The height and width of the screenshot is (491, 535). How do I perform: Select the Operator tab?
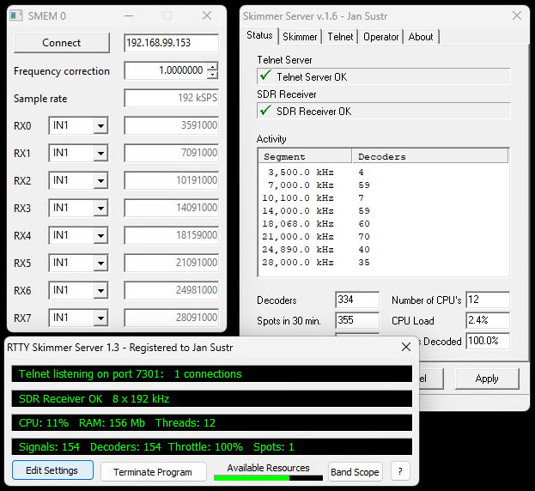380,37
